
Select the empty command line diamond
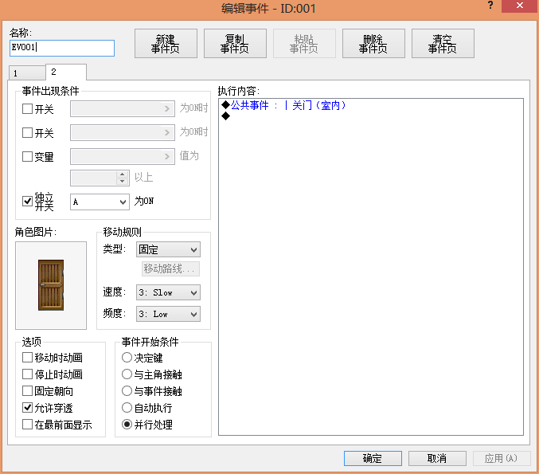(226, 116)
